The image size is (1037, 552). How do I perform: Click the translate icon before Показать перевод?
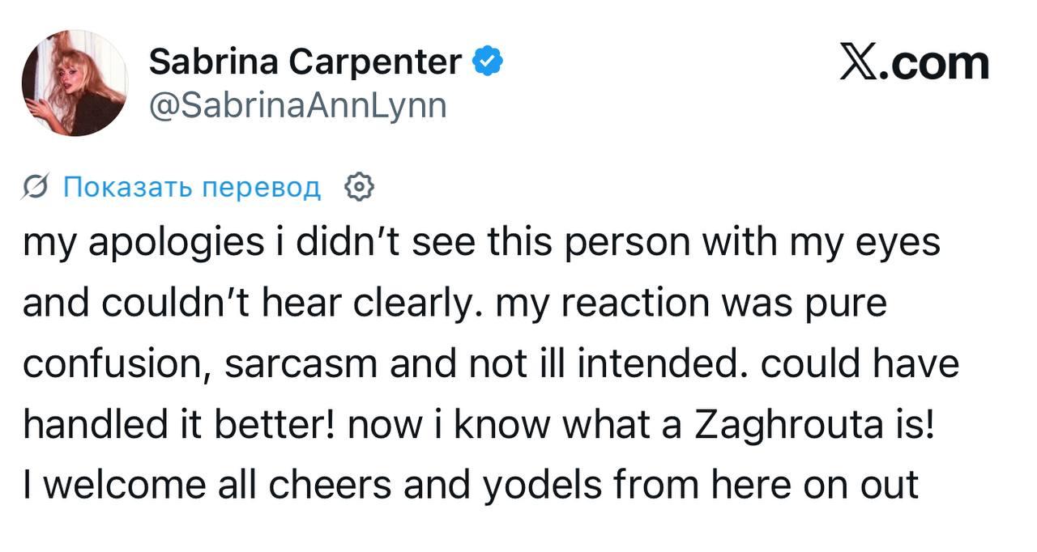click(x=39, y=187)
